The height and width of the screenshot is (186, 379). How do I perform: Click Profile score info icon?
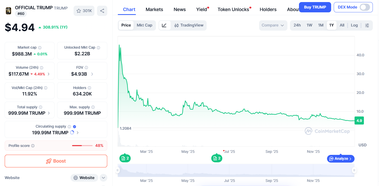pos(33,146)
